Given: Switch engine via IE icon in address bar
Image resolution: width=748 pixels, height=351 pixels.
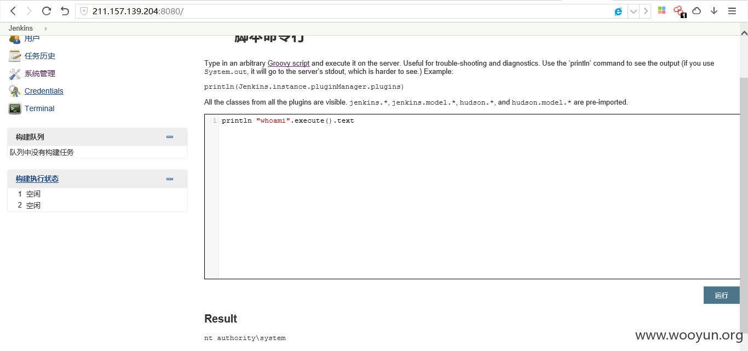Looking at the screenshot, I should coord(618,11).
